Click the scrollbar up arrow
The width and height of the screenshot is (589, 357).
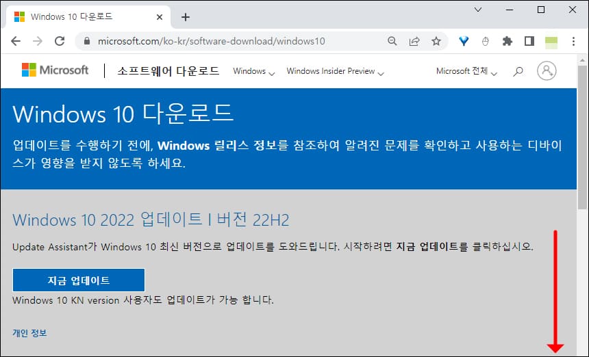pyautogui.click(x=583, y=60)
